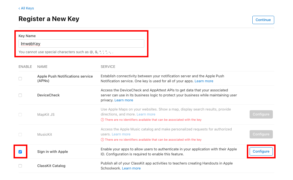Enable the DeviceCheck checkbox
The height and width of the screenshot is (180, 293).
pos(20,95)
